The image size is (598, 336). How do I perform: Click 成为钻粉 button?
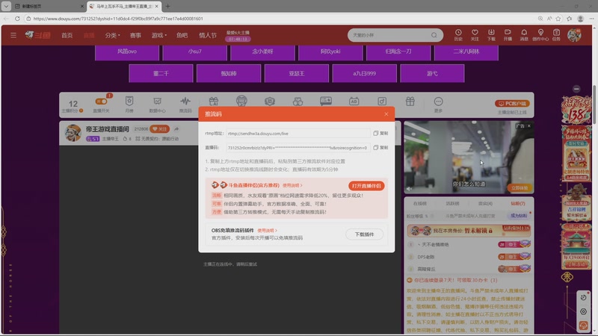tap(519, 216)
